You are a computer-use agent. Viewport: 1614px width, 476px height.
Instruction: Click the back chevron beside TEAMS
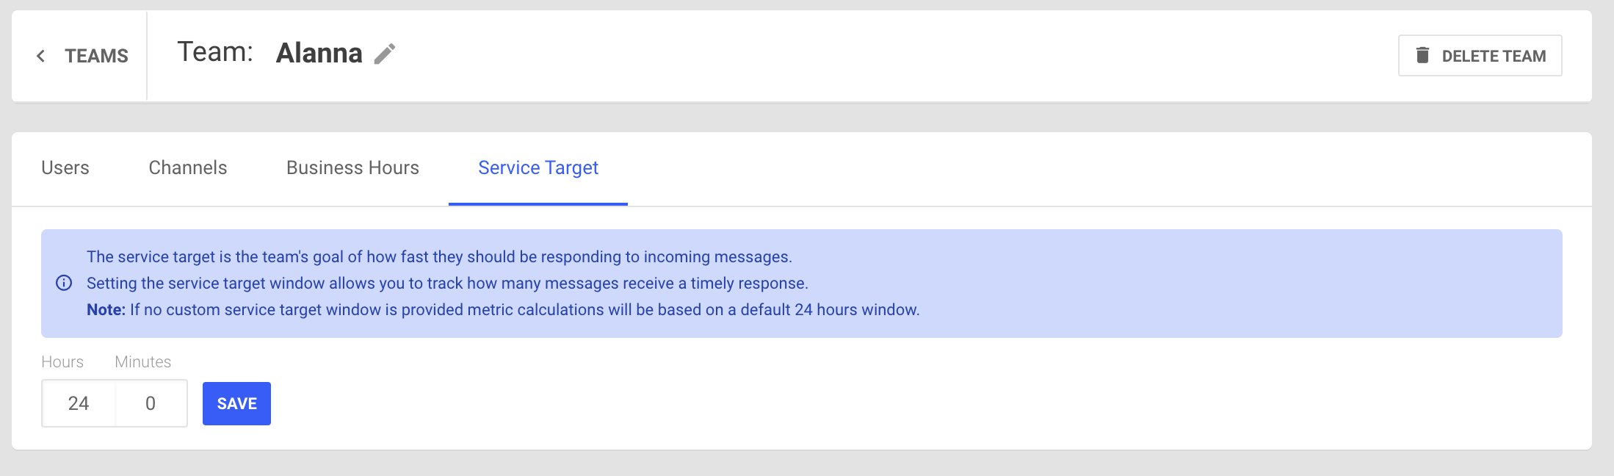[41, 56]
